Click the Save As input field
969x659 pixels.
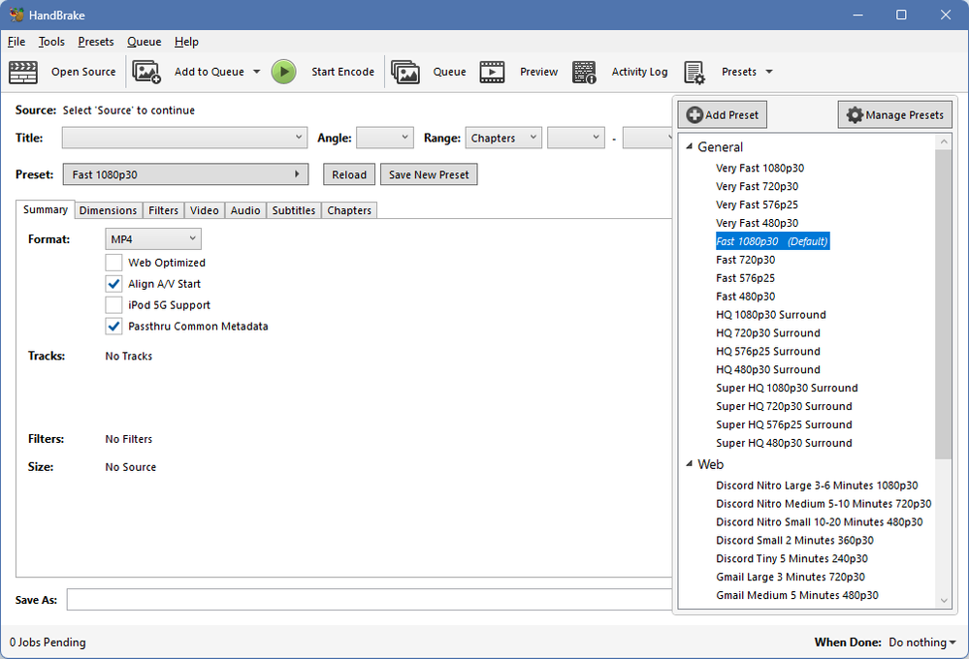[370, 600]
